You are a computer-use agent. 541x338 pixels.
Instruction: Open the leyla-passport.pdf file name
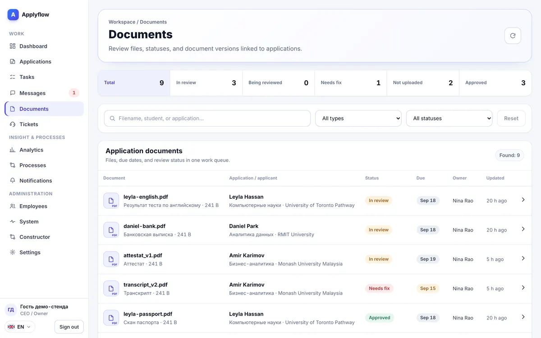click(x=148, y=314)
